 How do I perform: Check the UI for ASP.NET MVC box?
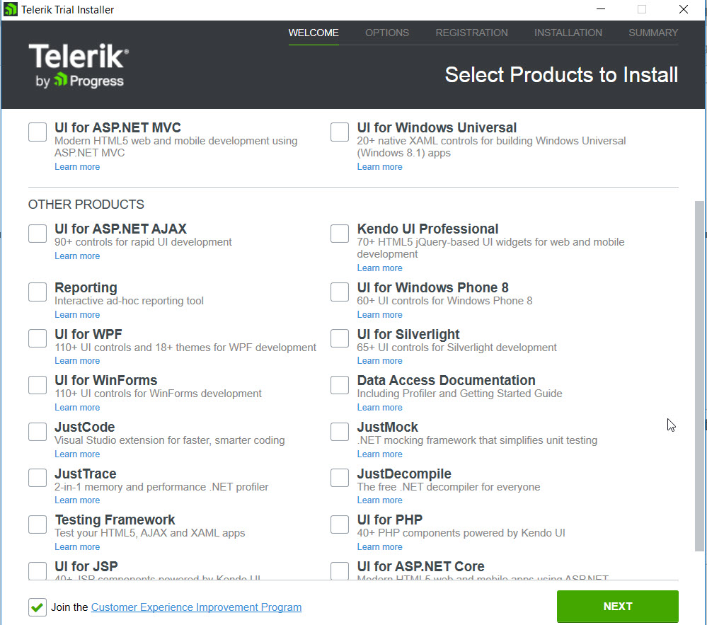(x=38, y=132)
